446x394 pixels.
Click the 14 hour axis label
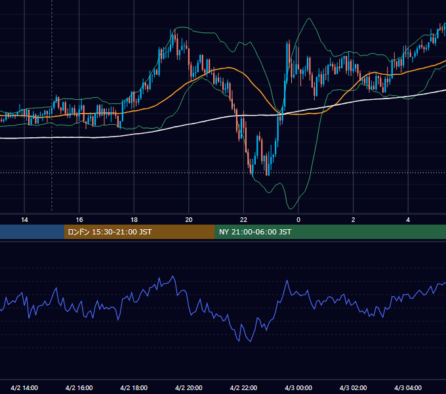click(24, 220)
